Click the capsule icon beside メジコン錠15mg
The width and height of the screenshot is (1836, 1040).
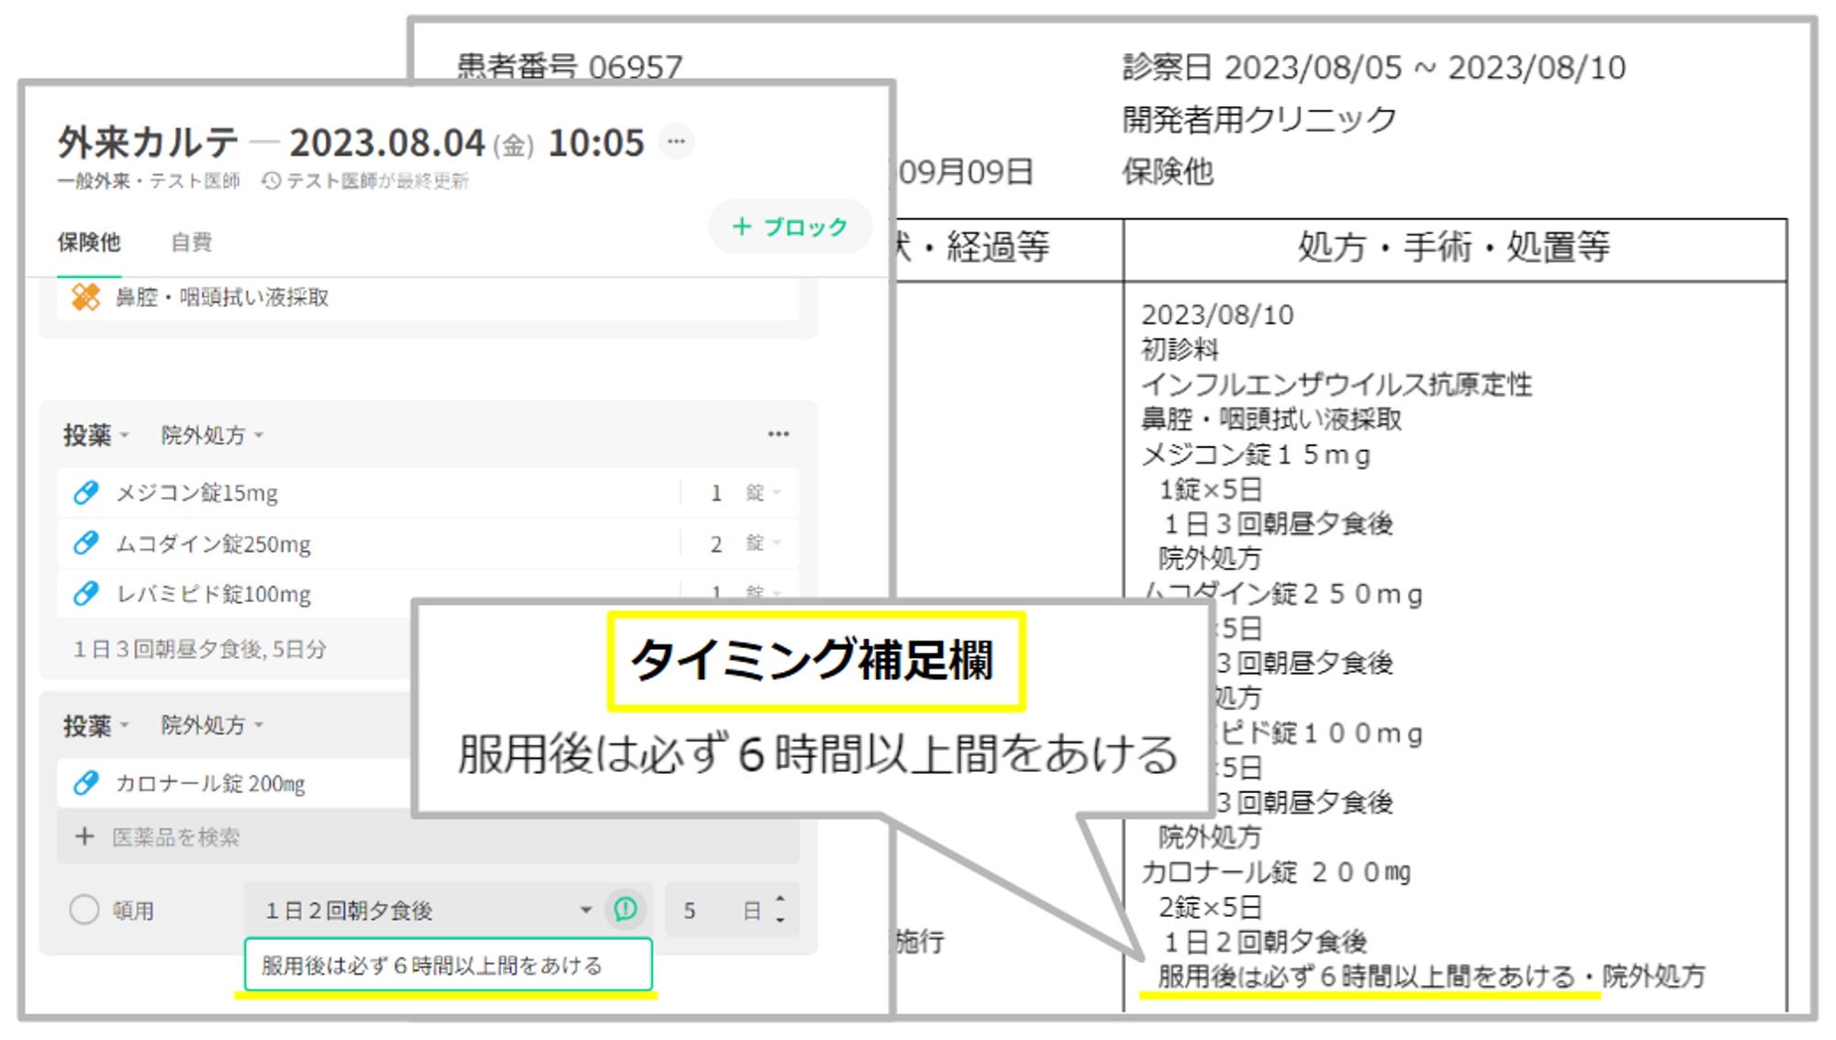pos(85,493)
